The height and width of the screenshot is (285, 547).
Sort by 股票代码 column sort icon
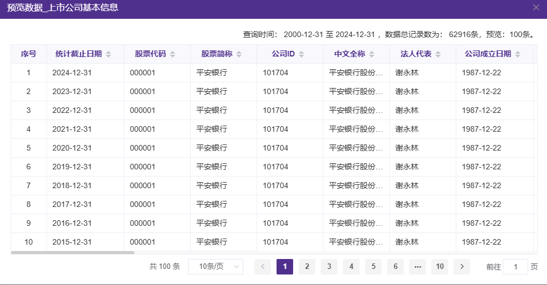click(x=173, y=54)
